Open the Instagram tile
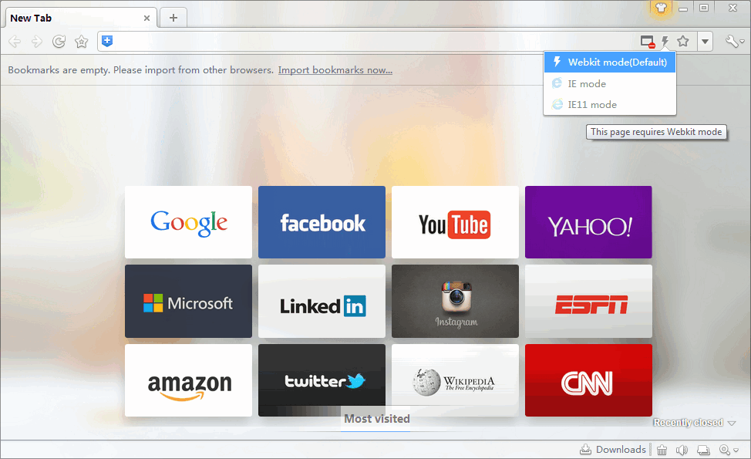Image resolution: width=751 pixels, height=459 pixels. [x=455, y=302]
